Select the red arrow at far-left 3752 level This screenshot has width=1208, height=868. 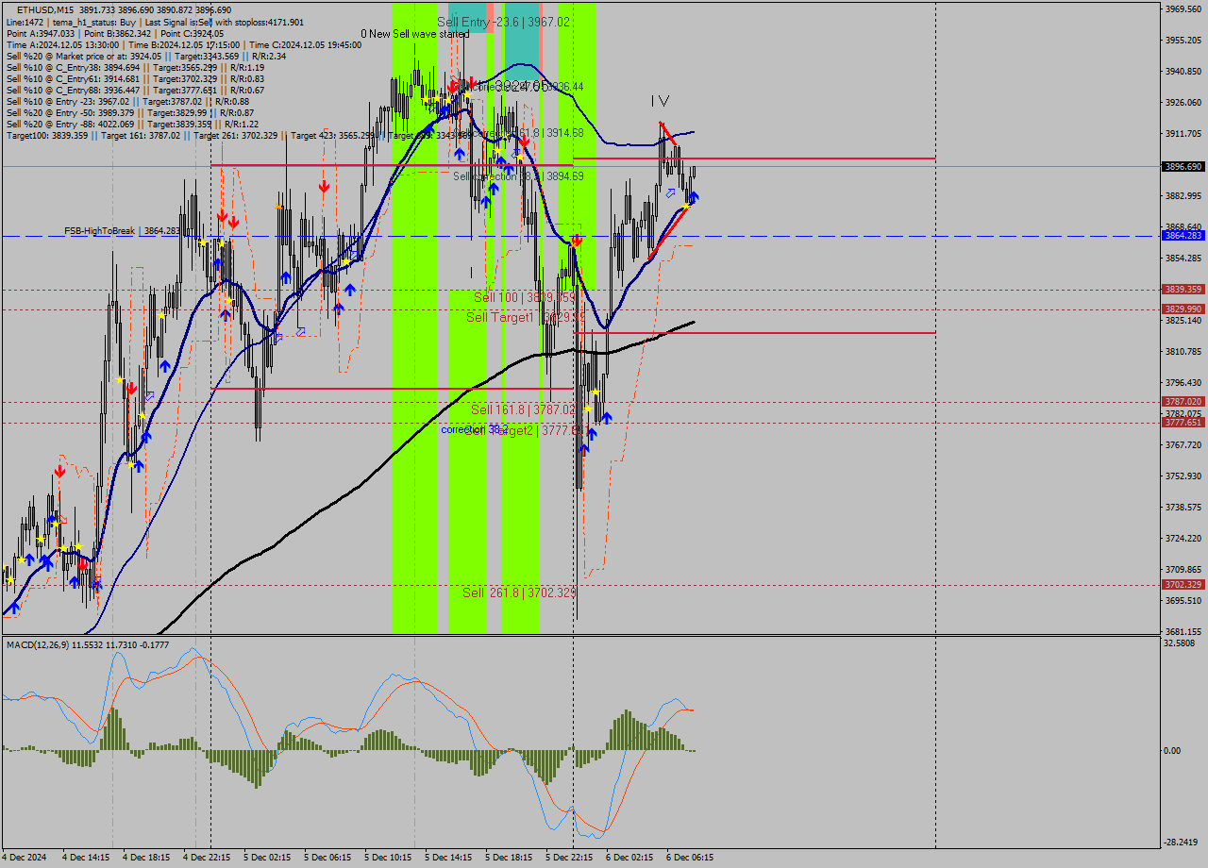click(x=59, y=471)
